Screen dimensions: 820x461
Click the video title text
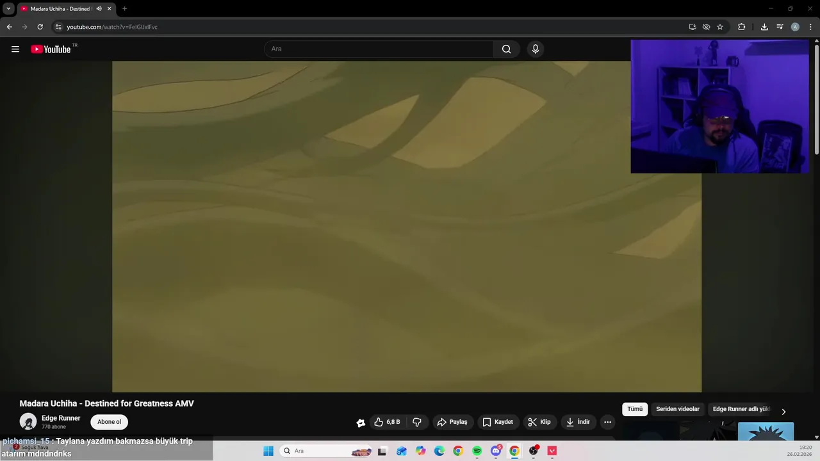(x=106, y=403)
